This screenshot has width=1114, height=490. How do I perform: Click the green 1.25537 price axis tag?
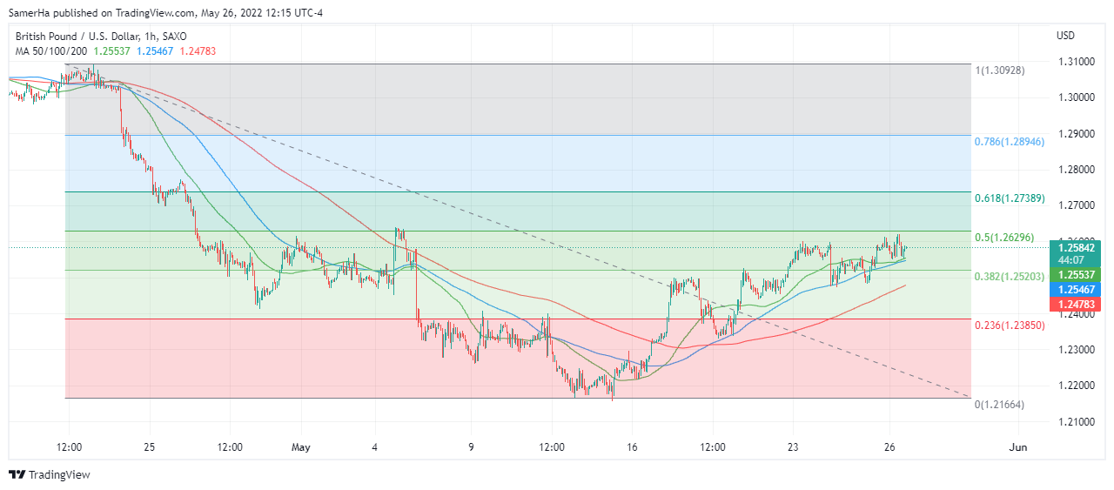click(1077, 274)
